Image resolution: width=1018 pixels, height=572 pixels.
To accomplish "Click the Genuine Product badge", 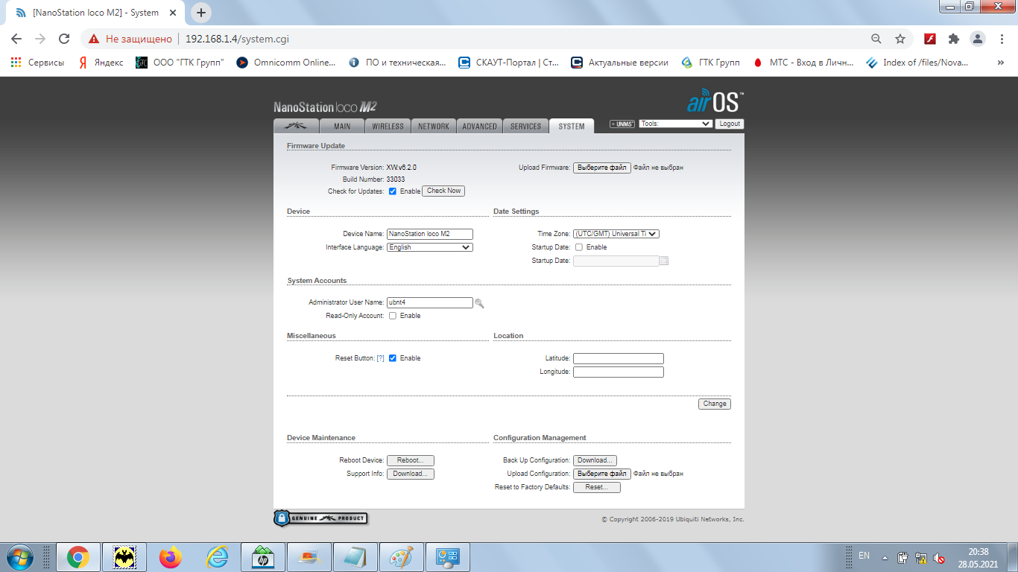I will pos(320,518).
